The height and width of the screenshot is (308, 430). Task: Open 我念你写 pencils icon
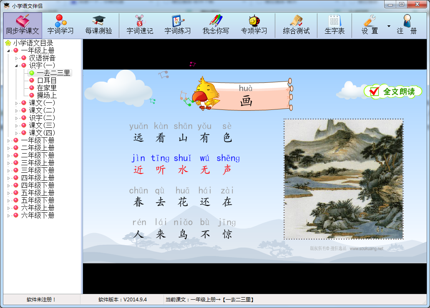click(216, 25)
